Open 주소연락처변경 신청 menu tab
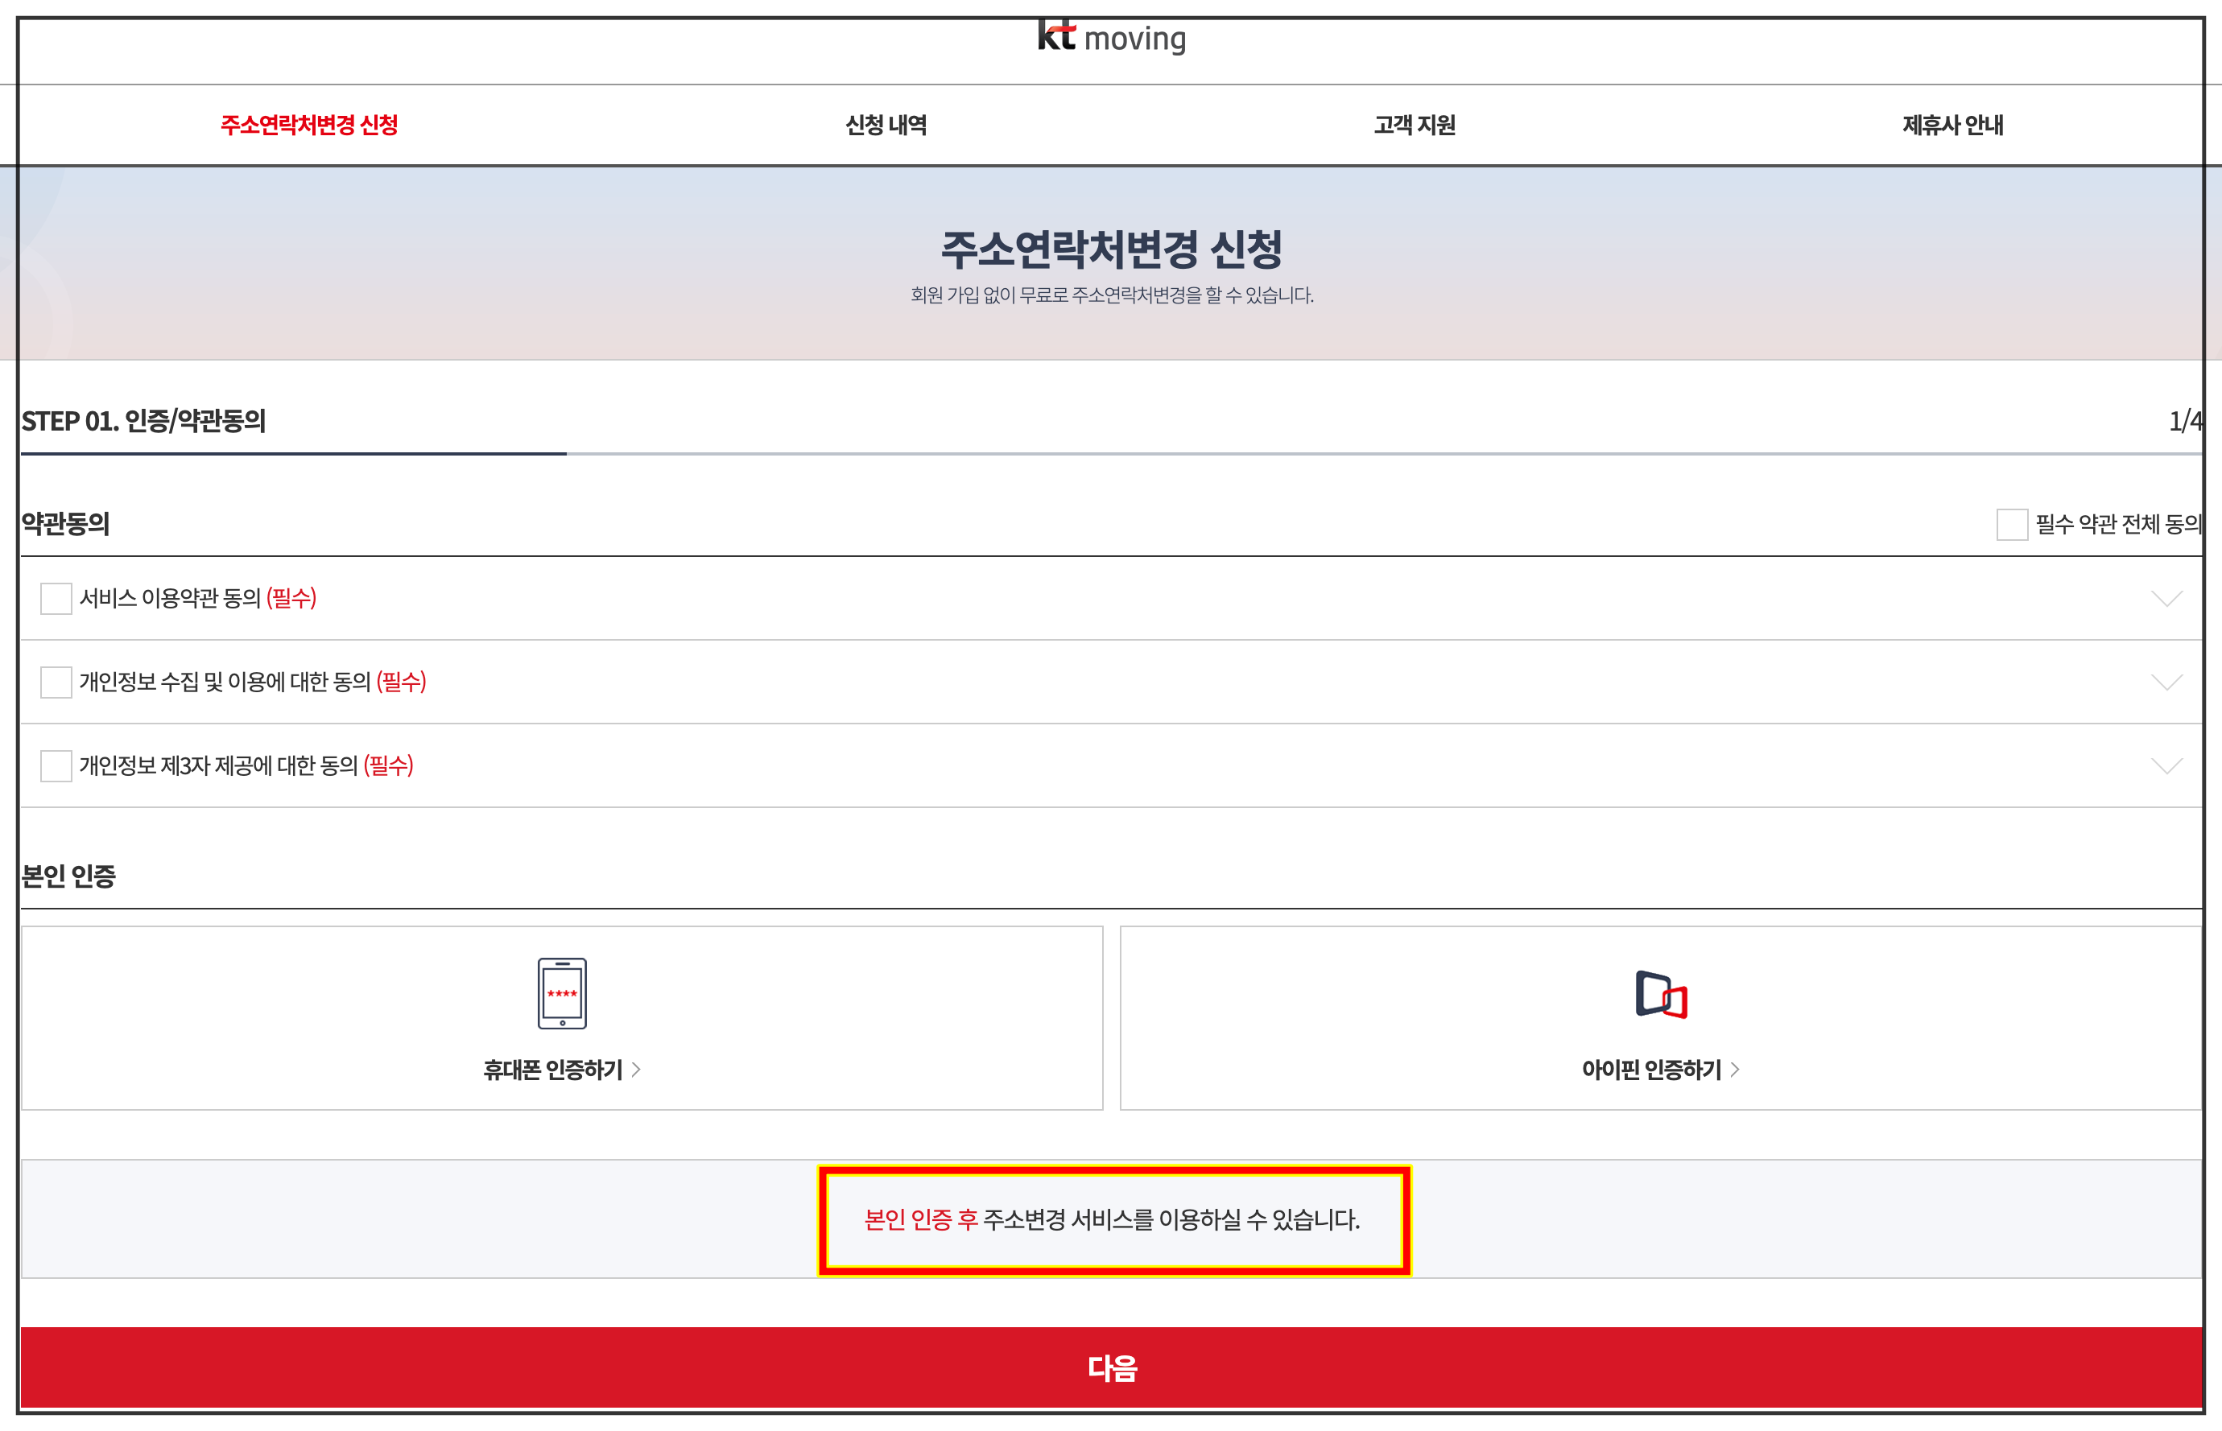The height and width of the screenshot is (1431, 2222). [x=309, y=126]
